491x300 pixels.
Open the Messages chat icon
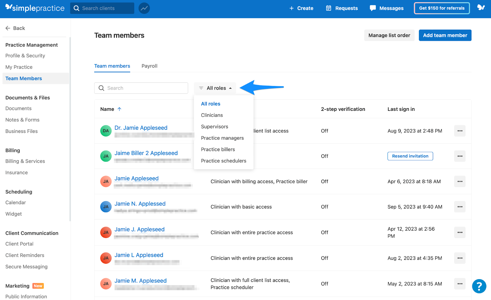pos(373,8)
